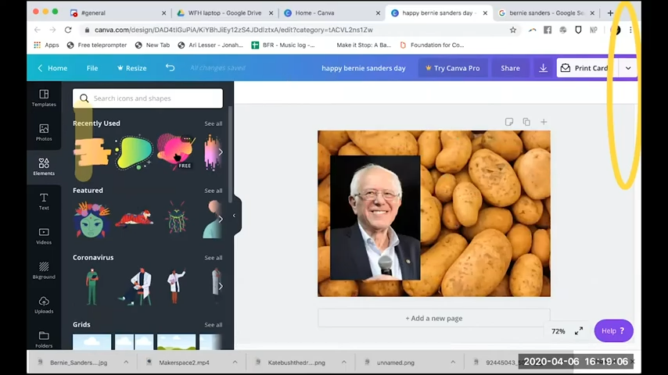
Task: Go to Canva Home
Action: tap(52, 68)
